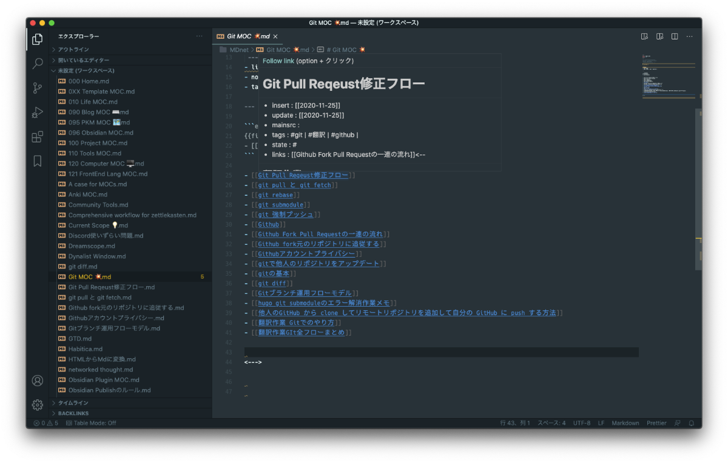Click Prettier in status bar

point(656,423)
